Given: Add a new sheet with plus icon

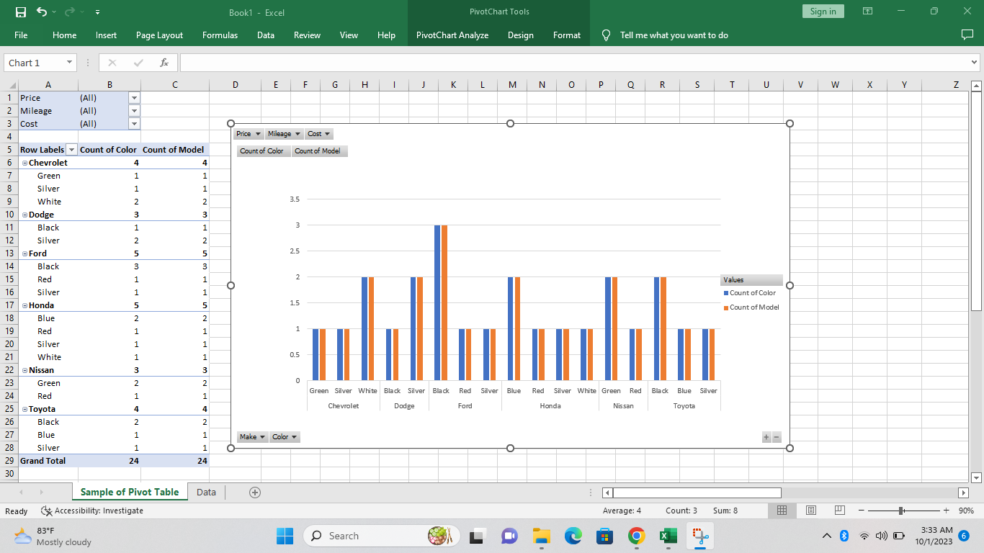Looking at the screenshot, I should tap(254, 493).
